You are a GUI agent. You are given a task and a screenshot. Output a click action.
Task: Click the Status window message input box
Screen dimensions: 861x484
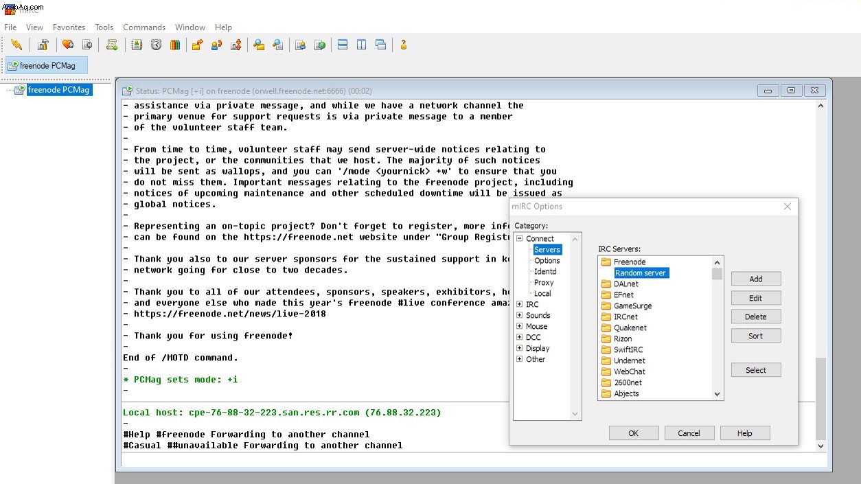[468, 461]
